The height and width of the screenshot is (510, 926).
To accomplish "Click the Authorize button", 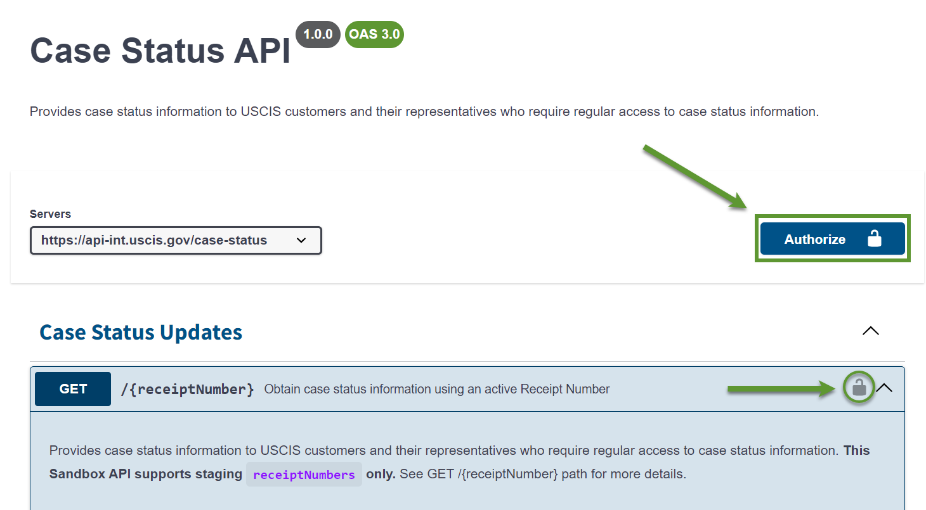I will [x=832, y=239].
